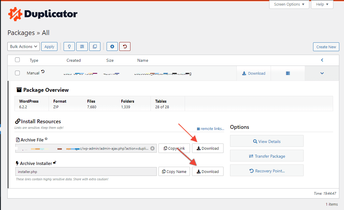Open the lightbulb tips toolbar button
344x210 pixels.
[x=69, y=46]
